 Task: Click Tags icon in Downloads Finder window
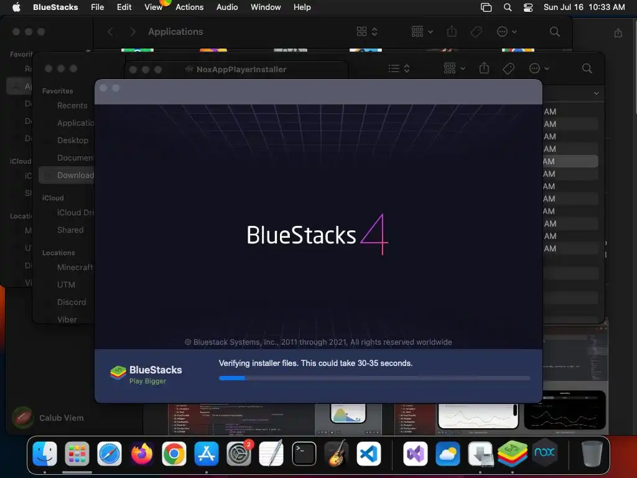point(508,68)
